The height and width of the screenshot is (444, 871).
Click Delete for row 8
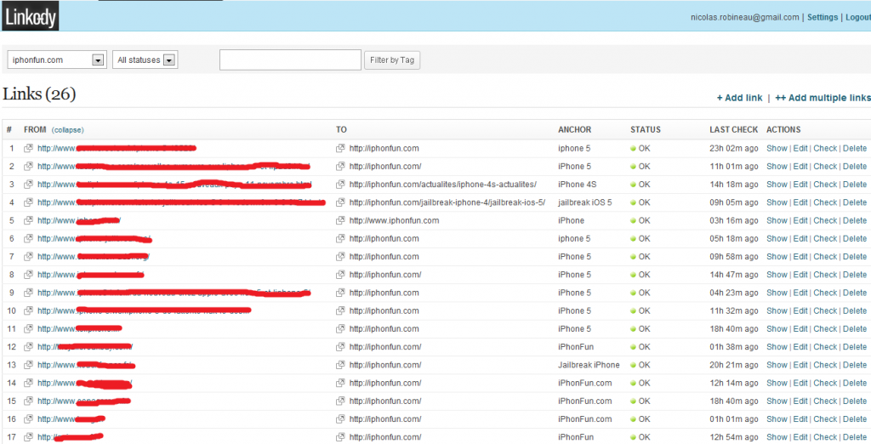[x=854, y=275]
